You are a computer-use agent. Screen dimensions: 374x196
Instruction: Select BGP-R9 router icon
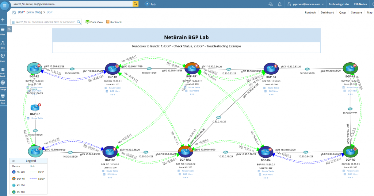350,152
